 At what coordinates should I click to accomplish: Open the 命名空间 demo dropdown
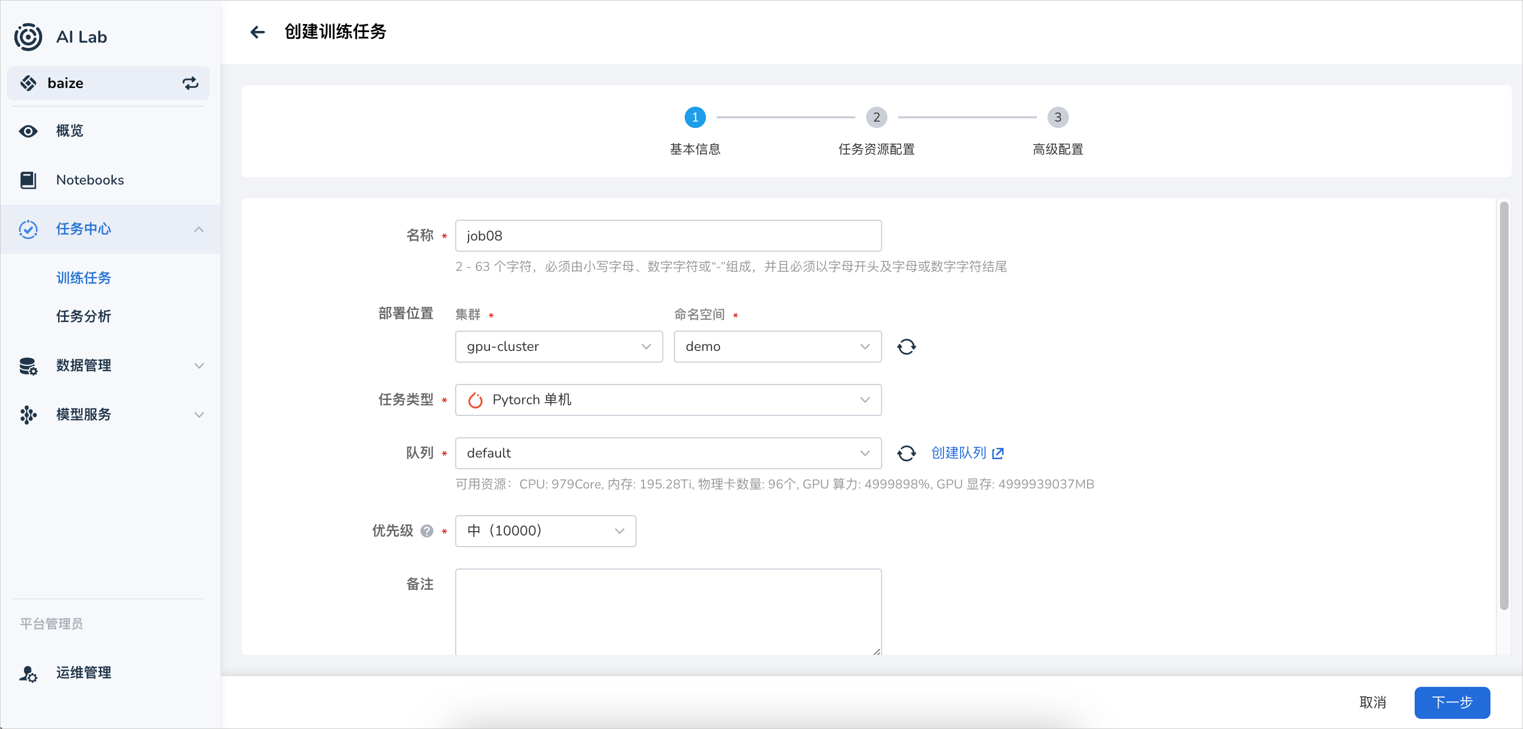(778, 347)
